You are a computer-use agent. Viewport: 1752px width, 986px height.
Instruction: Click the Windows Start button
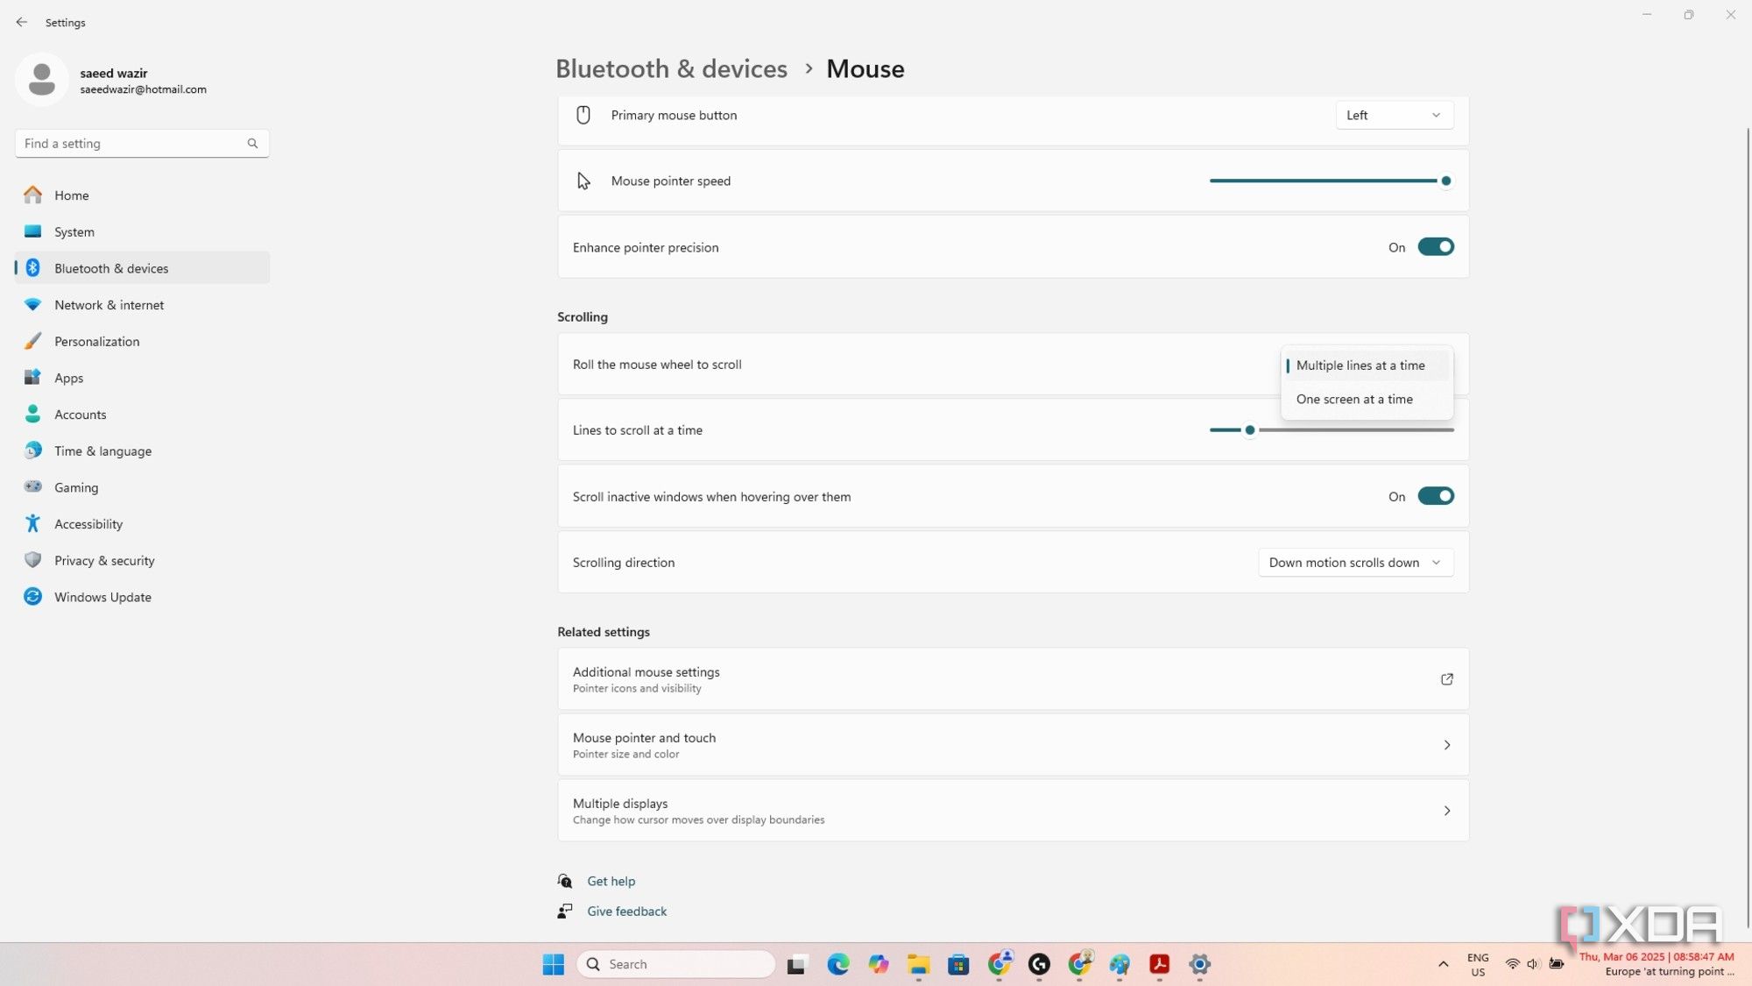tap(553, 964)
